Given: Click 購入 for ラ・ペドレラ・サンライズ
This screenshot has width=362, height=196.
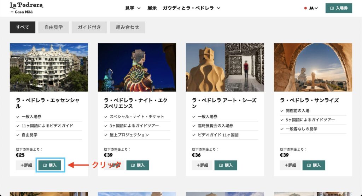Looking at the screenshot, I should coord(314,165).
